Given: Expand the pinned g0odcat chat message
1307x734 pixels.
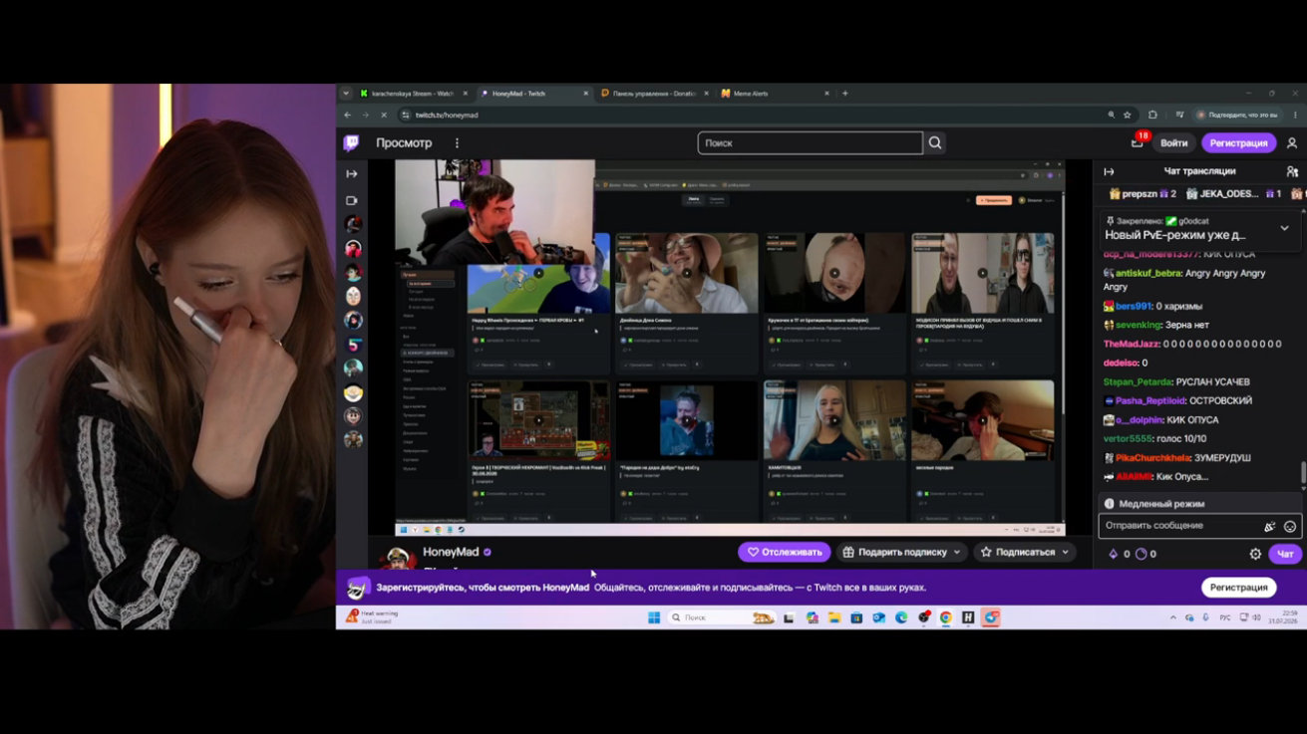Looking at the screenshot, I should pyautogui.click(x=1284, y=228).
